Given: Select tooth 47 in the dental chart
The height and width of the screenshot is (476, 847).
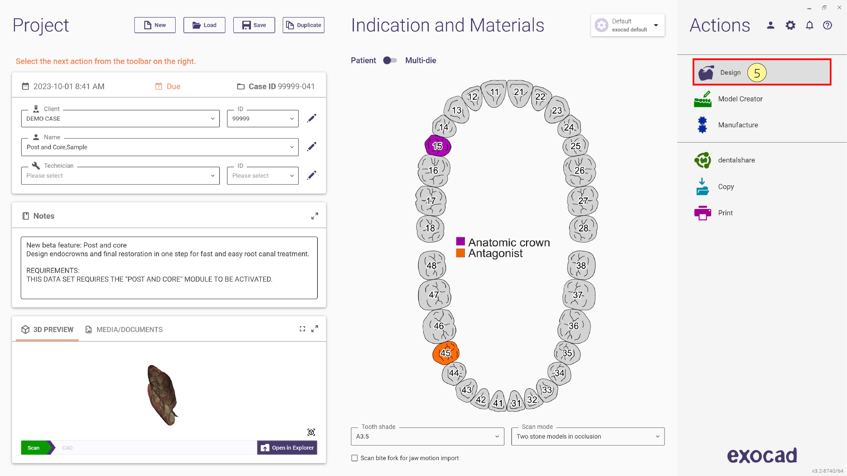Looking at the screenshot, I should click(434, 295).
